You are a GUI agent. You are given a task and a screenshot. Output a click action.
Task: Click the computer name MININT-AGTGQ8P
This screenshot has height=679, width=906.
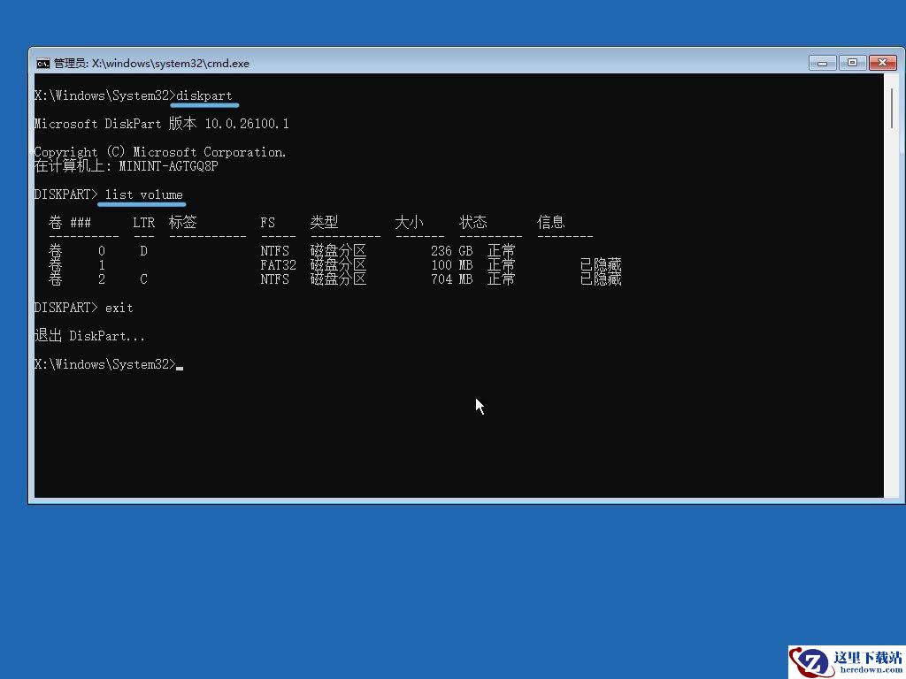pos(169,166)
